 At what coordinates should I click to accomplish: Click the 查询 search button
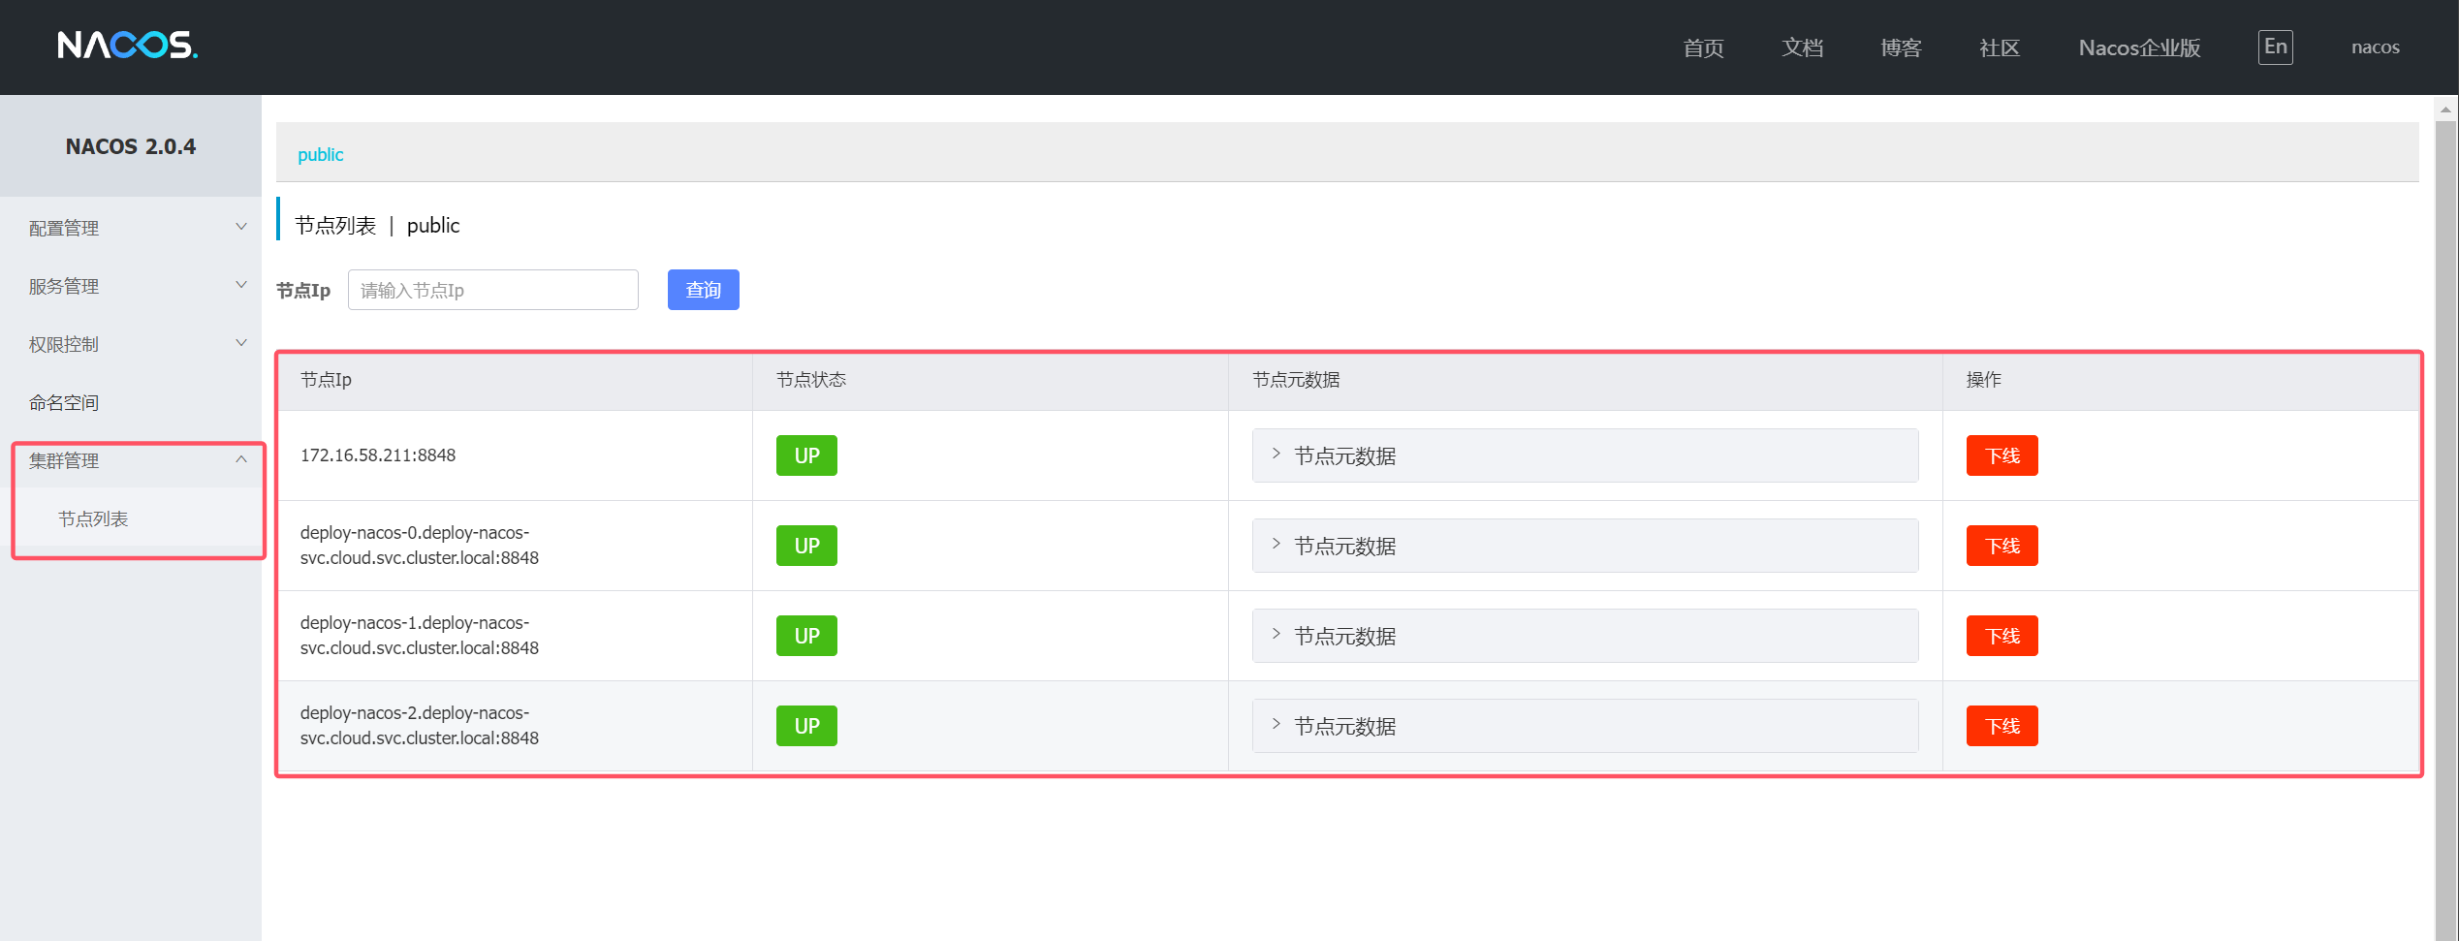[x=703, y=290]
